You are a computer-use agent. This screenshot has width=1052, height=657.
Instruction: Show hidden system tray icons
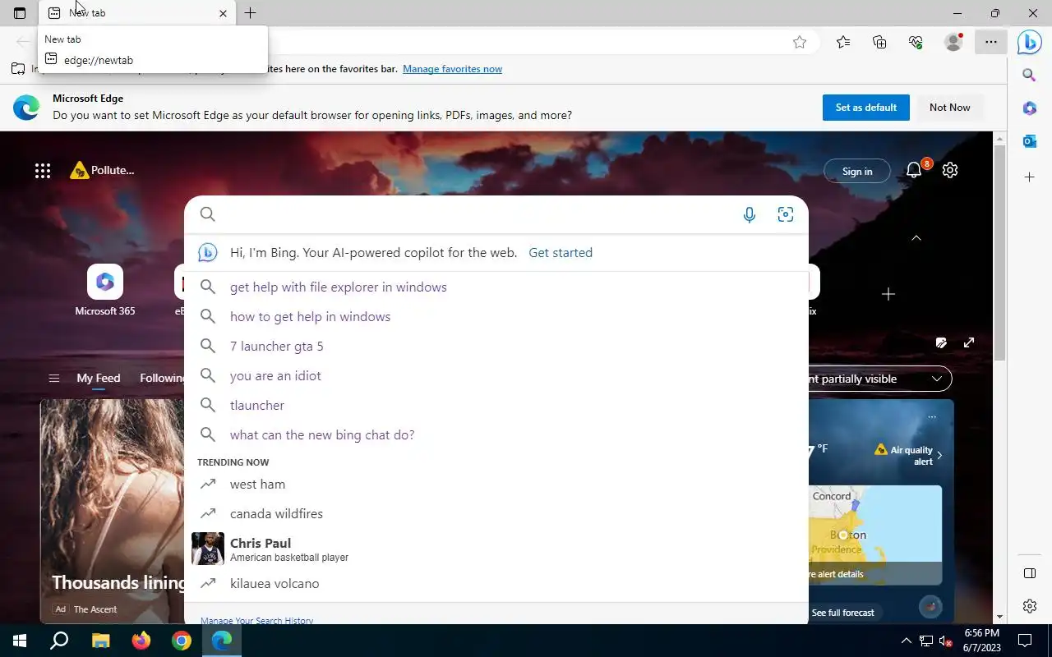click(x=907, y=641)
